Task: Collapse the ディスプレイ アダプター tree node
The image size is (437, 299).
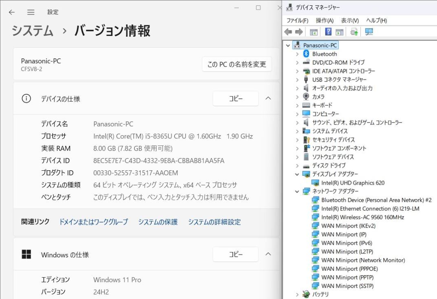Action: pos(297,174)
